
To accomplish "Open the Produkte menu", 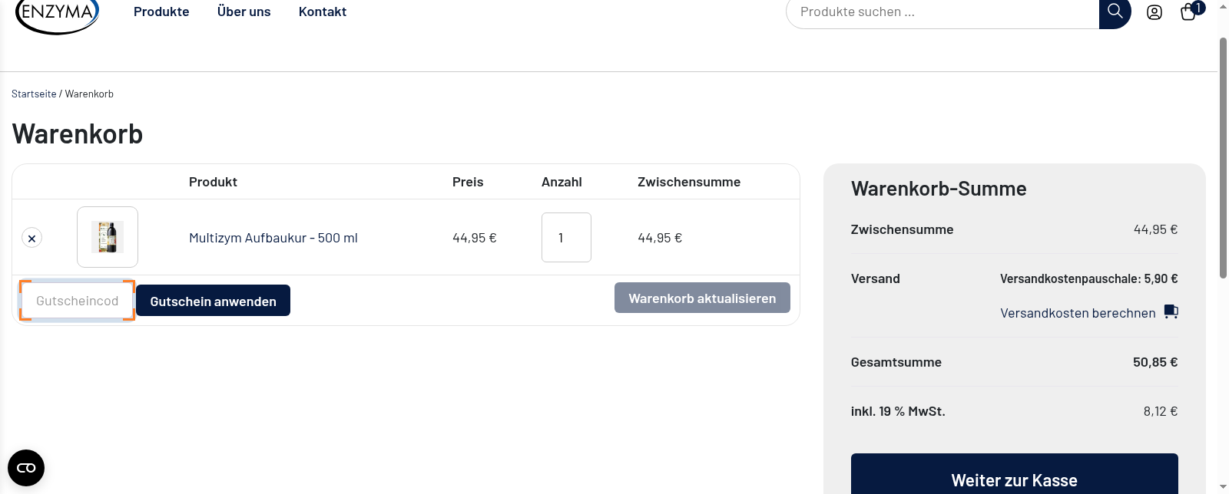I will point(161,11).
